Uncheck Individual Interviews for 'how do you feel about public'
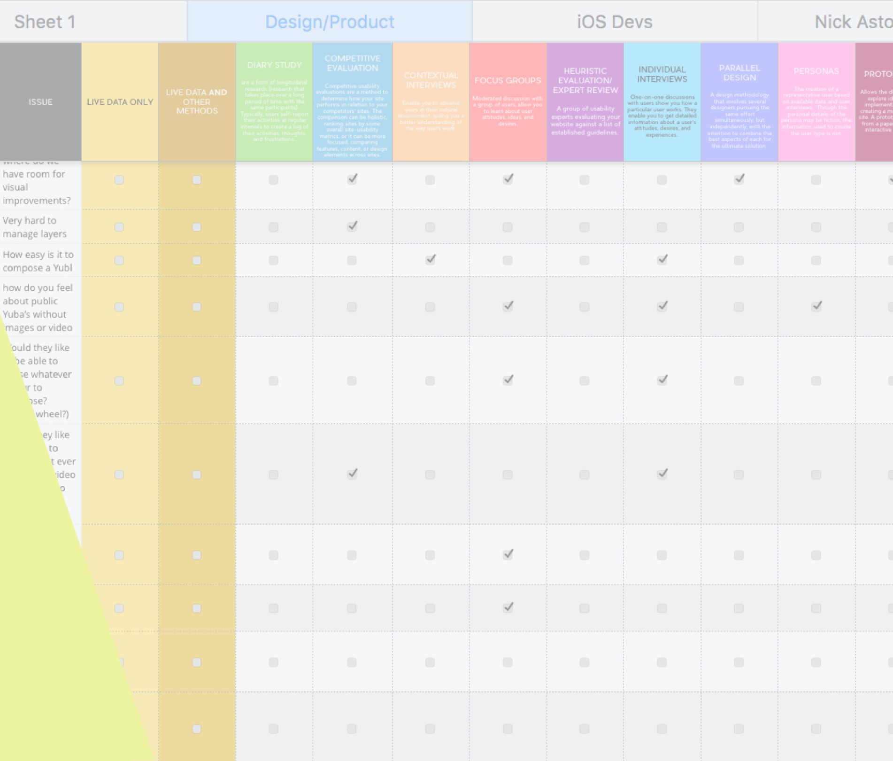Screen dimensions: 893x761 [x=662, y=306]
